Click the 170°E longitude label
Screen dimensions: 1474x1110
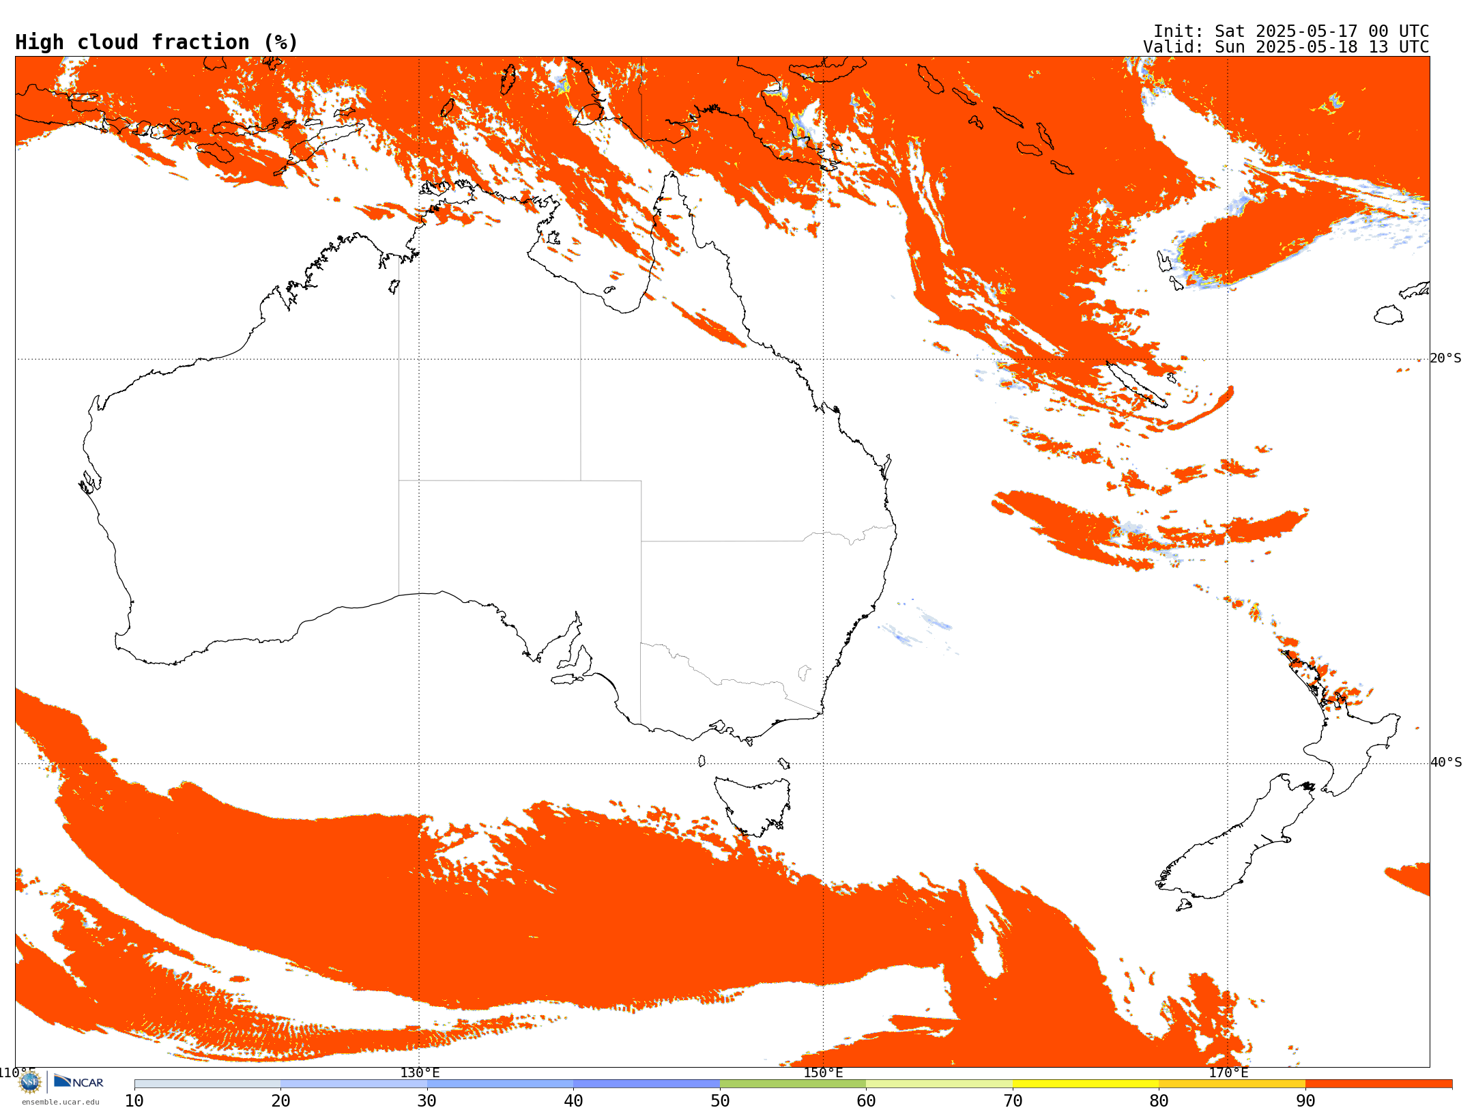pos(1228,1072)
